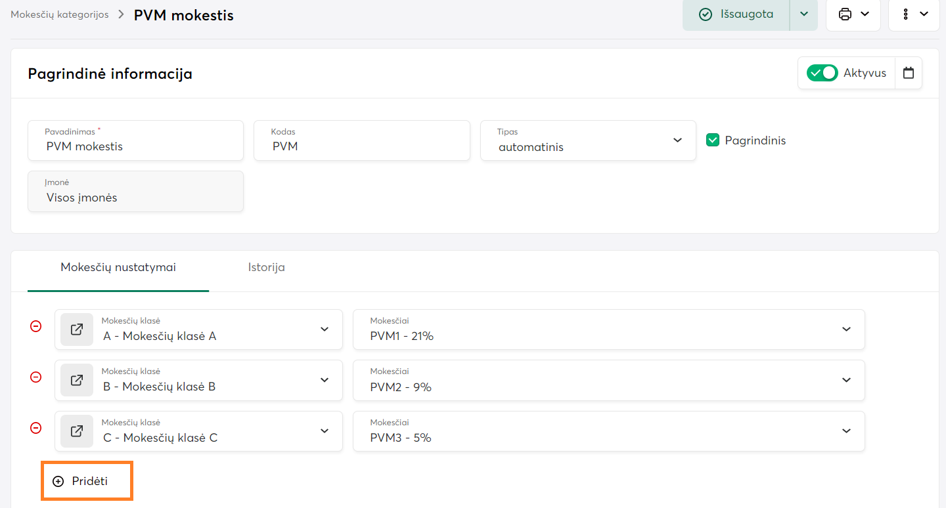Remove the tax class C row

(36, 428)
